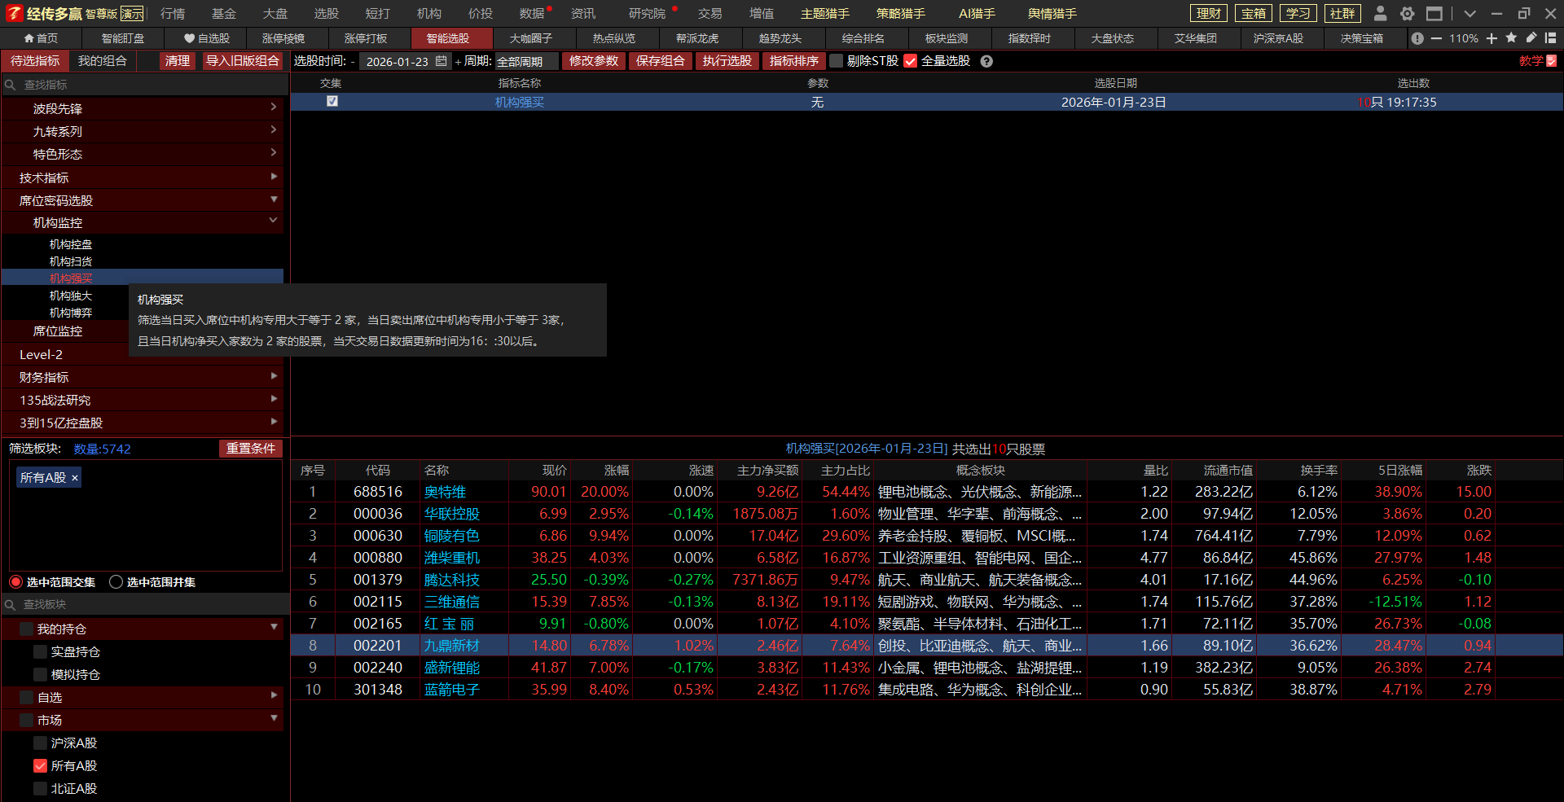Screen dimensions: 1564x802
Task: Click the pencil edit icon in tab bar
Action: click(x=1531, y=38)
